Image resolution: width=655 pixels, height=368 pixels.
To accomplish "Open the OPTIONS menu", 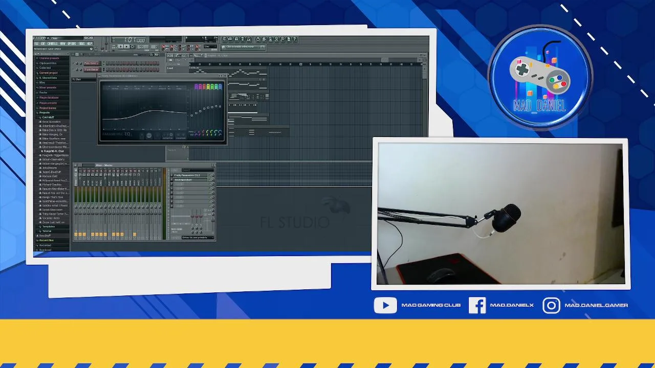I will [x=72, y=43].
